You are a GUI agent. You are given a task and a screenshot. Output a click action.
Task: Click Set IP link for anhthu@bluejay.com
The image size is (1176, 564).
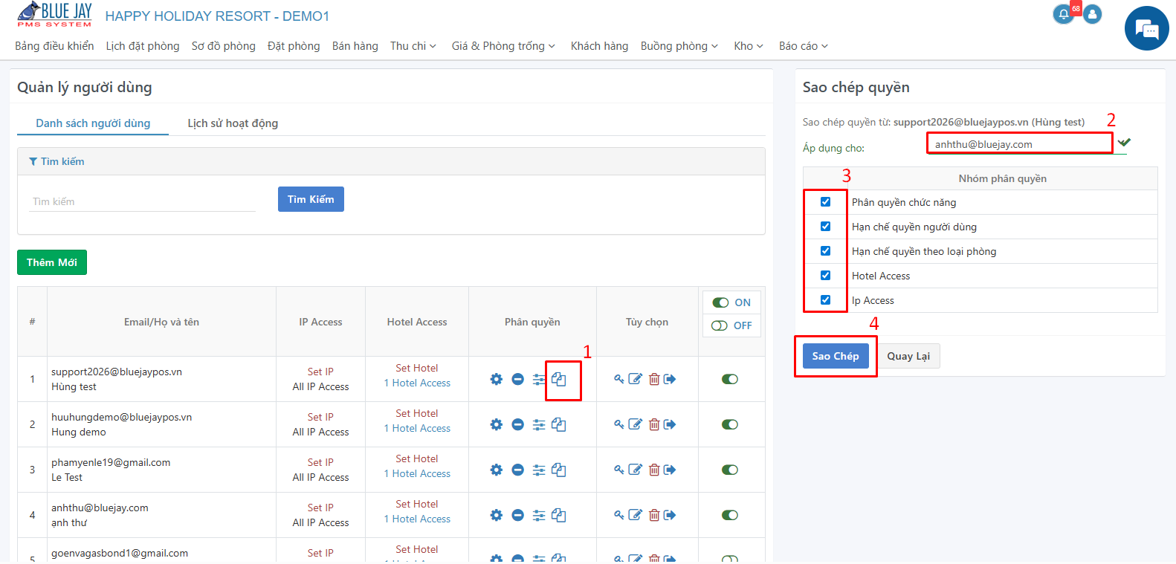320,508
